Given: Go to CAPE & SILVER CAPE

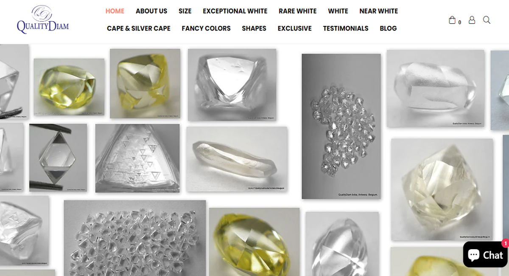Looking at the screenshot, I should 139,28.
